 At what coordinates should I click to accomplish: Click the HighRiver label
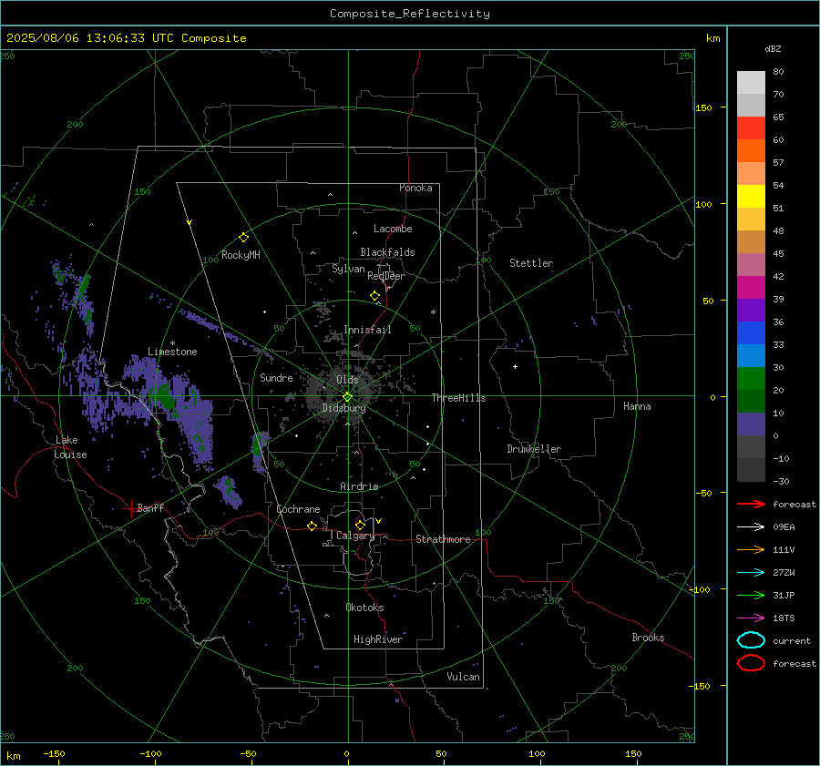[378, 639]
